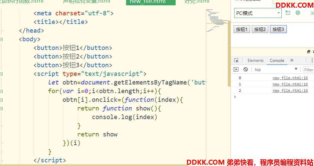This screenshot has height=166, width=314.
Task: Click the DevTools undock window icon
Action: [308, 52]
